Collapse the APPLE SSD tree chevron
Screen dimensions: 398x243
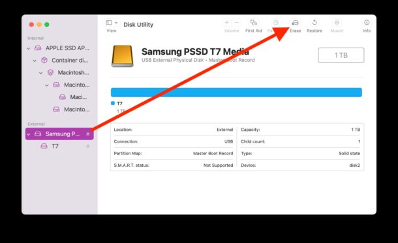click(29, 48)
